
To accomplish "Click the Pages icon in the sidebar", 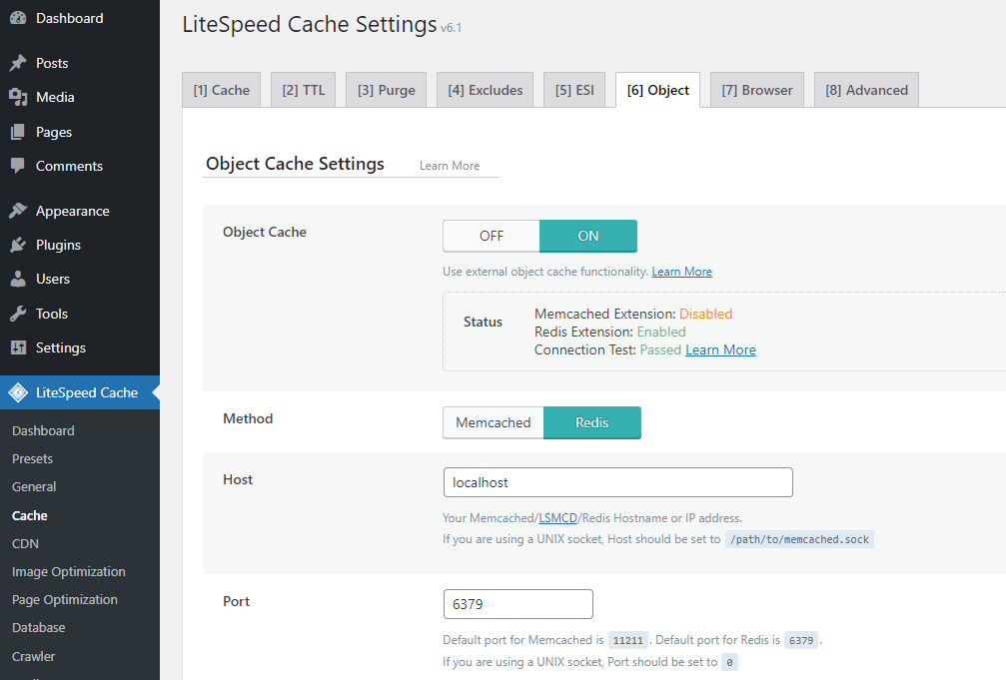I will [x=18, y=132].
